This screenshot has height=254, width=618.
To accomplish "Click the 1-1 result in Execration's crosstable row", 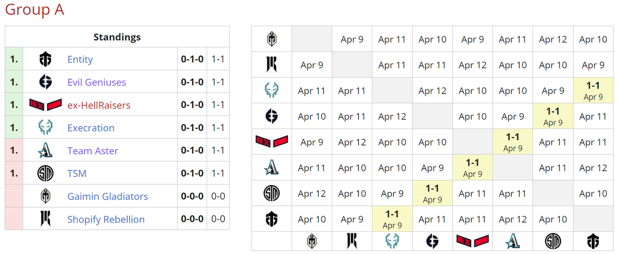I will click(593, 90).
